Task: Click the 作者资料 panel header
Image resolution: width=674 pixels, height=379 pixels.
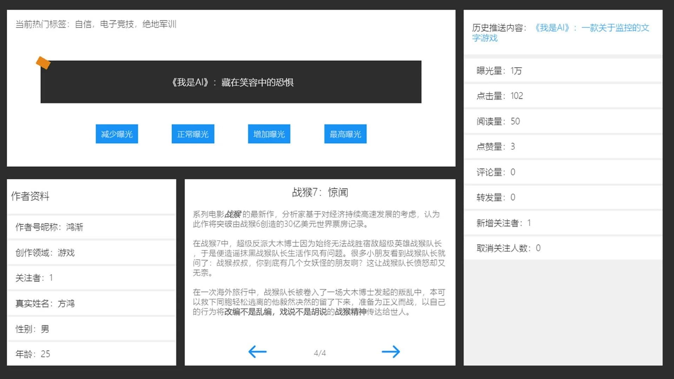Action: [31, 197]
